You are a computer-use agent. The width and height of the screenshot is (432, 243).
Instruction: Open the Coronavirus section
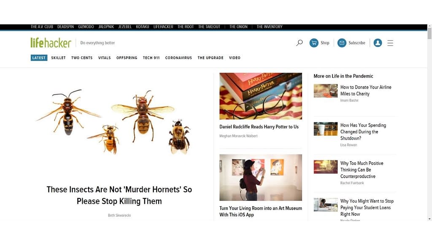point(178,58)
